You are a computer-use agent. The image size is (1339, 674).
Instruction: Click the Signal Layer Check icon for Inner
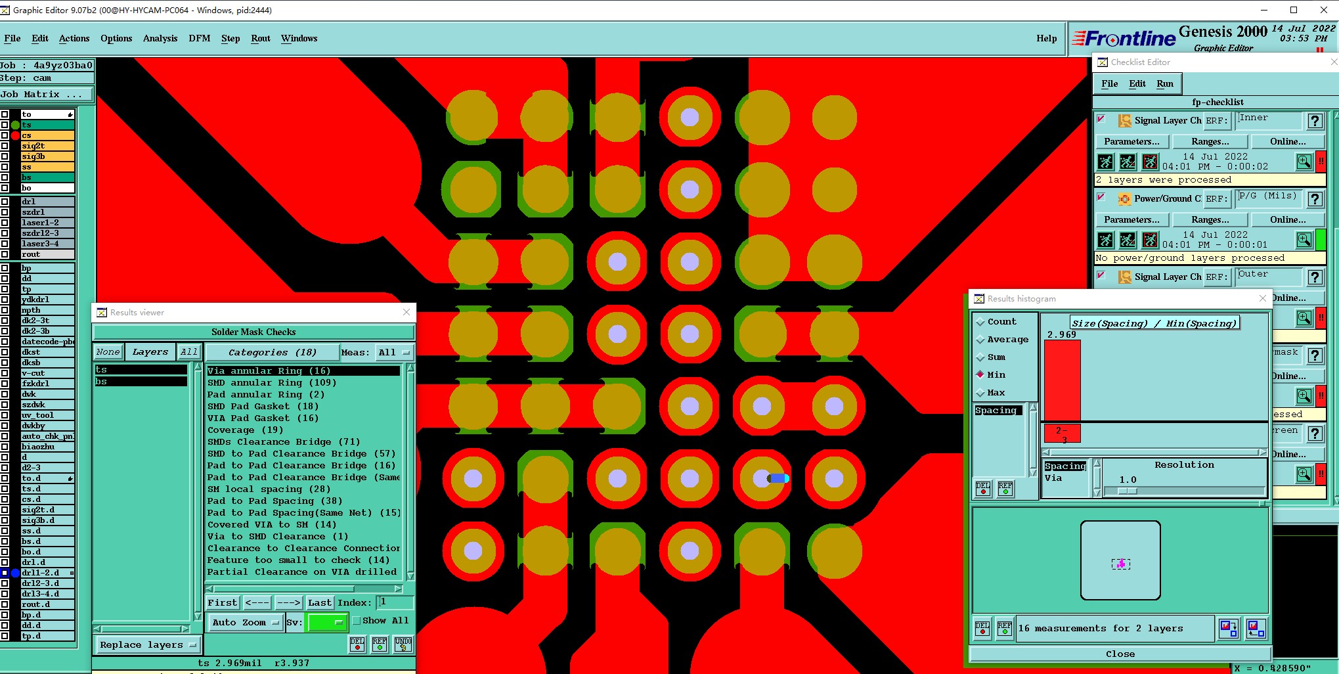pyautogui.click(x=1124, y=121)
